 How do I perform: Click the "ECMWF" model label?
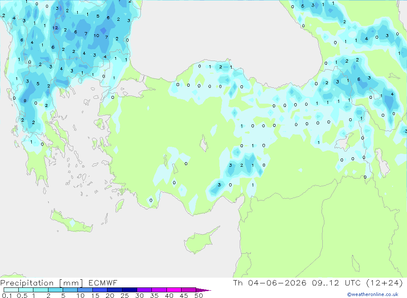103,283
